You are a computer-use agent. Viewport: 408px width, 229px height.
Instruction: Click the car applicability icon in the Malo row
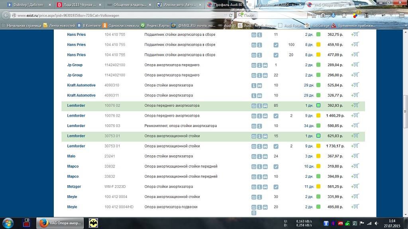click(265, 157)
